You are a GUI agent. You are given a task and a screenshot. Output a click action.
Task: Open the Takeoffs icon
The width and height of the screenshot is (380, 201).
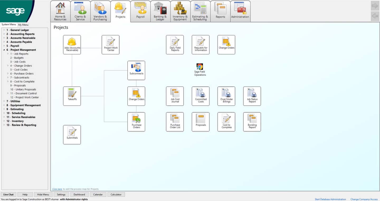click(72, 96)
